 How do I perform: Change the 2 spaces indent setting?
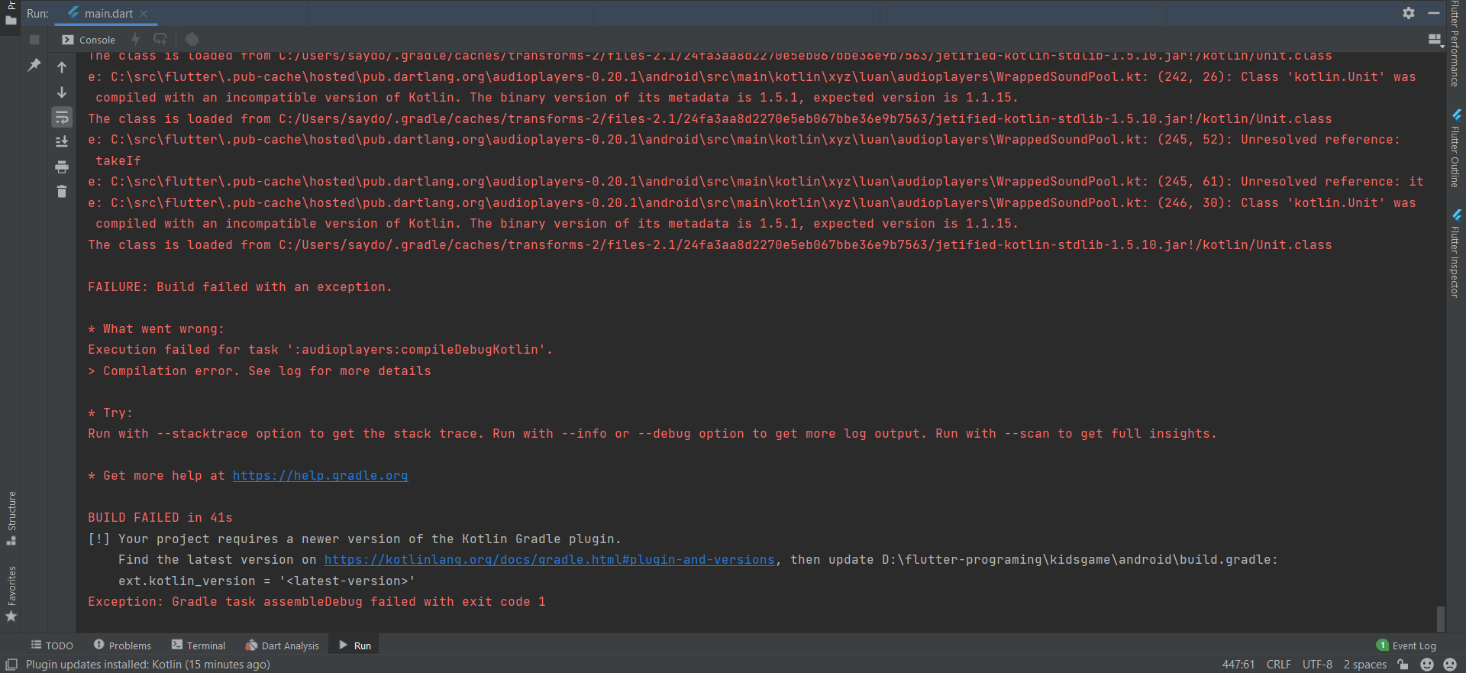coord(1365,665)
